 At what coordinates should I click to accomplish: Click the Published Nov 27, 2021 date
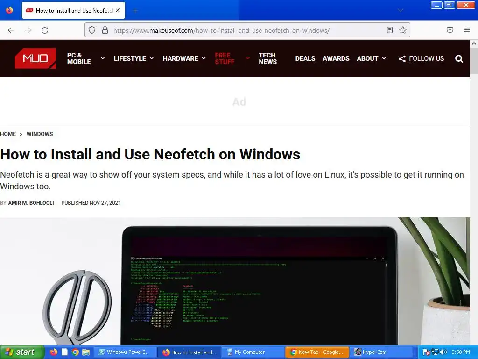pyautogui.click(x=91, y=203)
